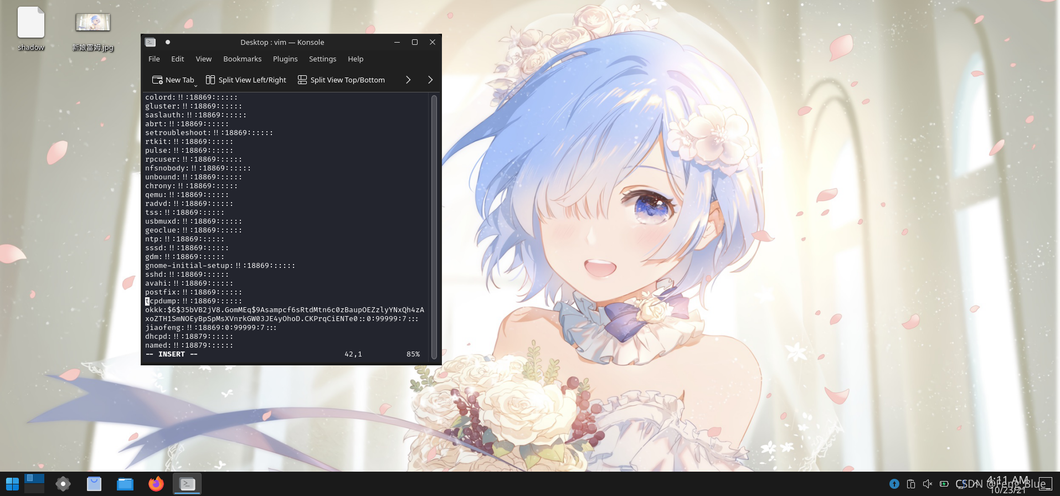The height and width of the screenshot is (496, 1060).
Task: Open the Bookmarks menu
Action: tap(242, 59)
